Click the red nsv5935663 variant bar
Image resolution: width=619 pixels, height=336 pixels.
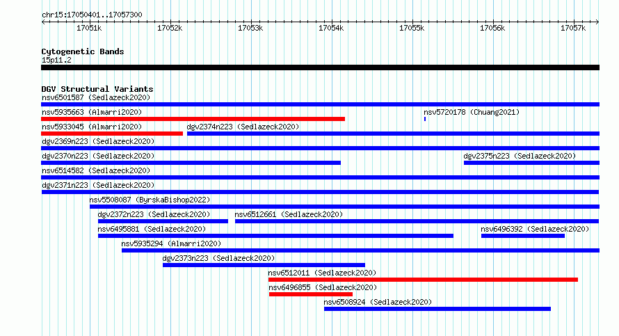[193, 119]
